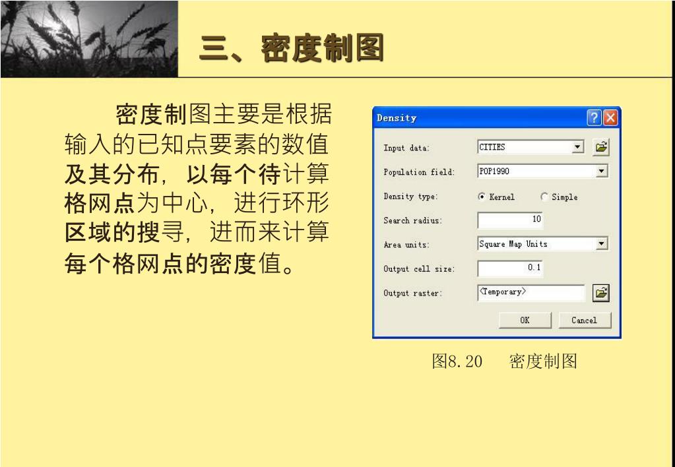
Task: Click the Output cell size field
Action: point(510,268)
